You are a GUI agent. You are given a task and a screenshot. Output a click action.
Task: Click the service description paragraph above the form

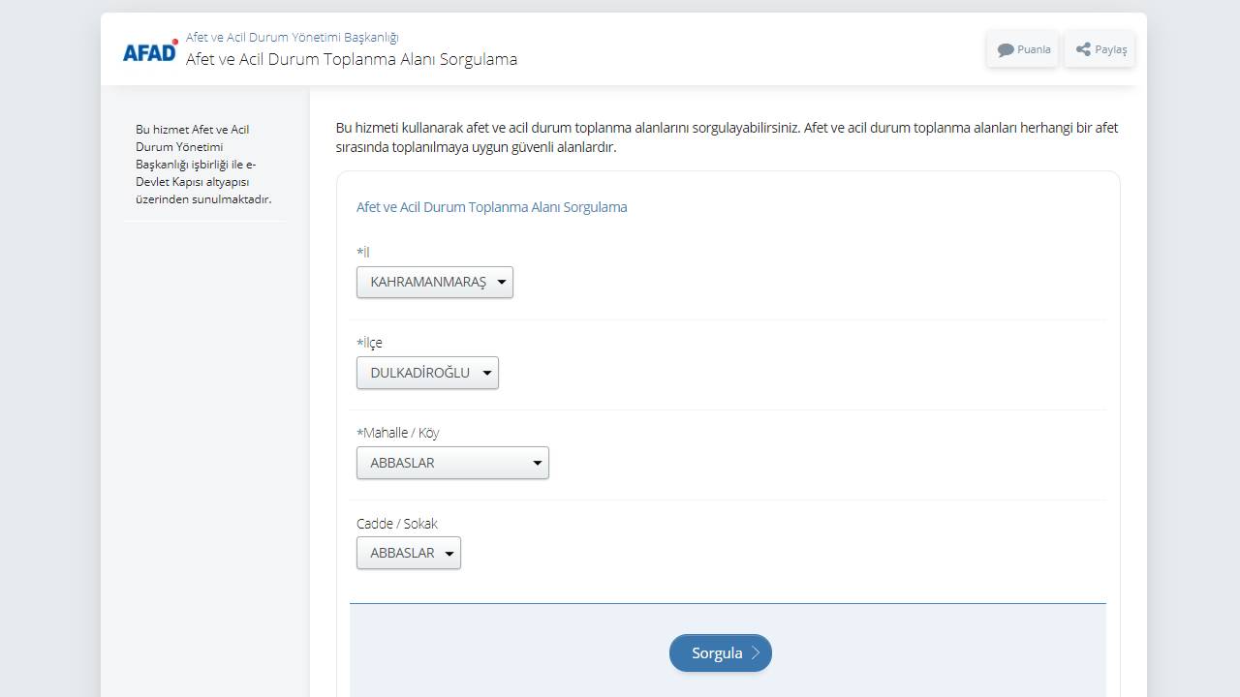tap(727, 137)
